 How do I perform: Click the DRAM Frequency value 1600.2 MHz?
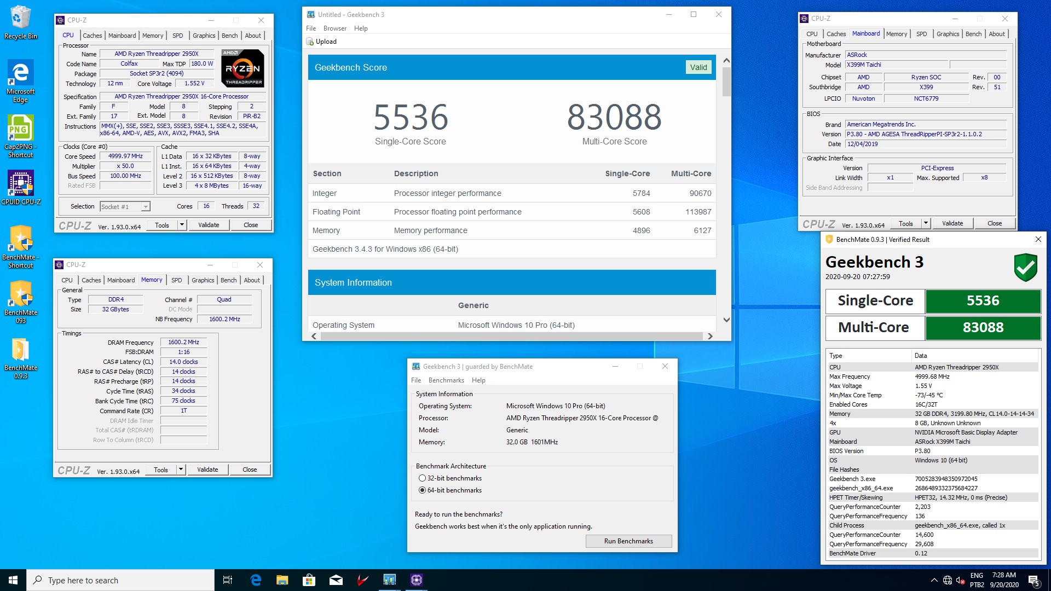(183, 342)
